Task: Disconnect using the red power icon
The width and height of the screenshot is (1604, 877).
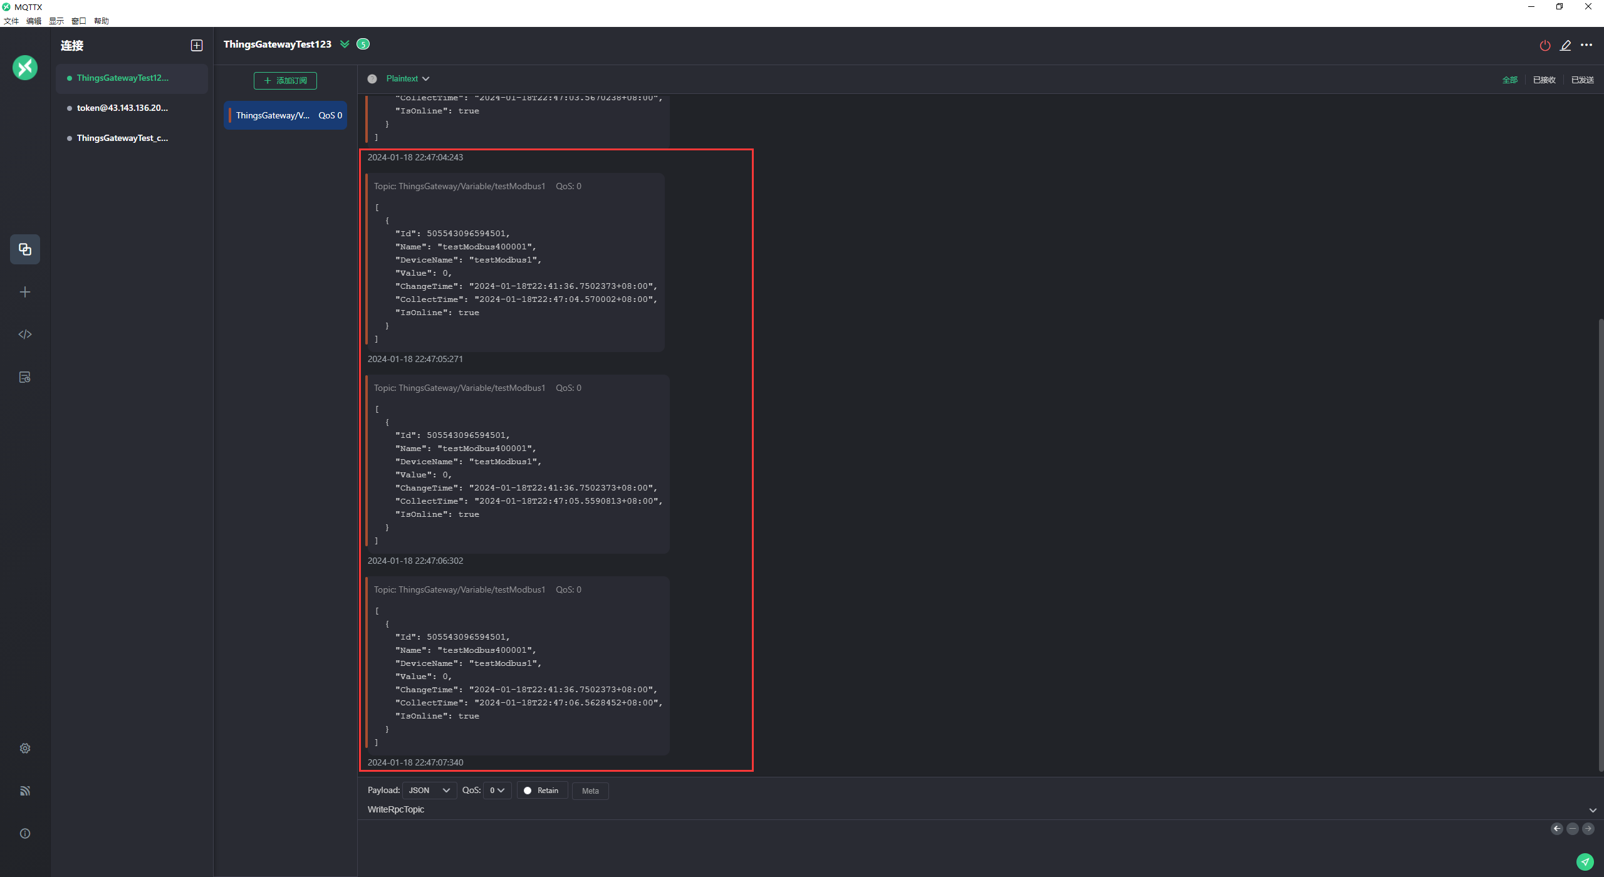Action: pos(1545,45)
